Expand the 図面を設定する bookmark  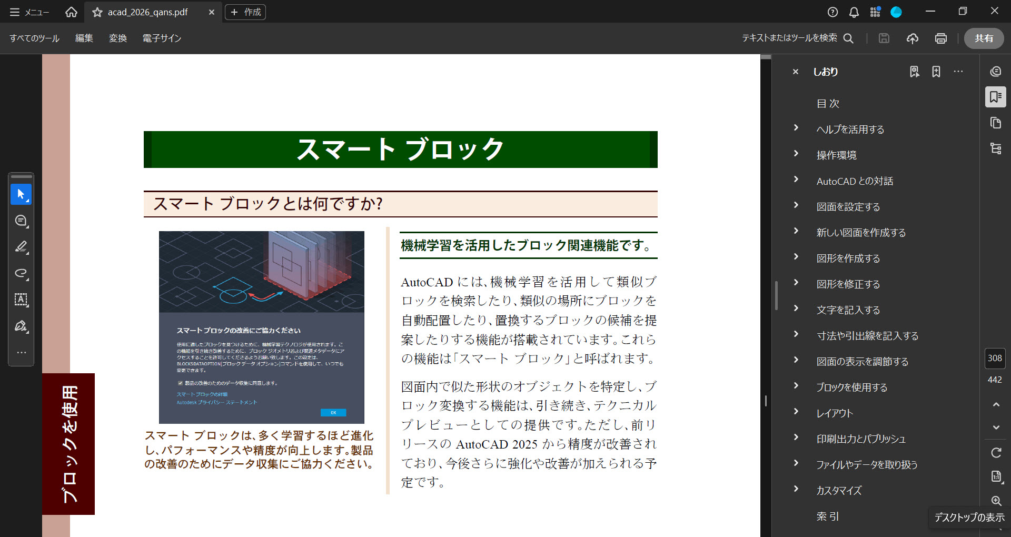(x=796, y=205)
